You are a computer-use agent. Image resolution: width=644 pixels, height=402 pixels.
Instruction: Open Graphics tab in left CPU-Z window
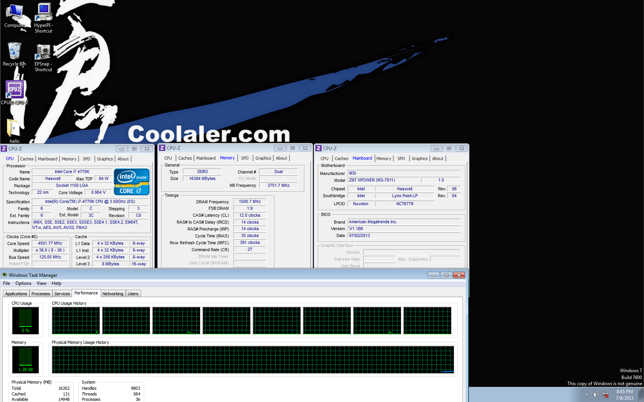tap(105, 159)
